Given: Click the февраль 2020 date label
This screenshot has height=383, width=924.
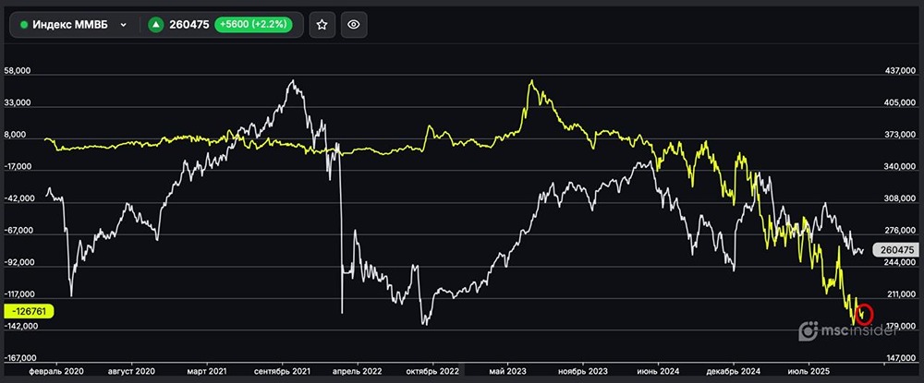Looking at the screenshot, I should point(56,372).
